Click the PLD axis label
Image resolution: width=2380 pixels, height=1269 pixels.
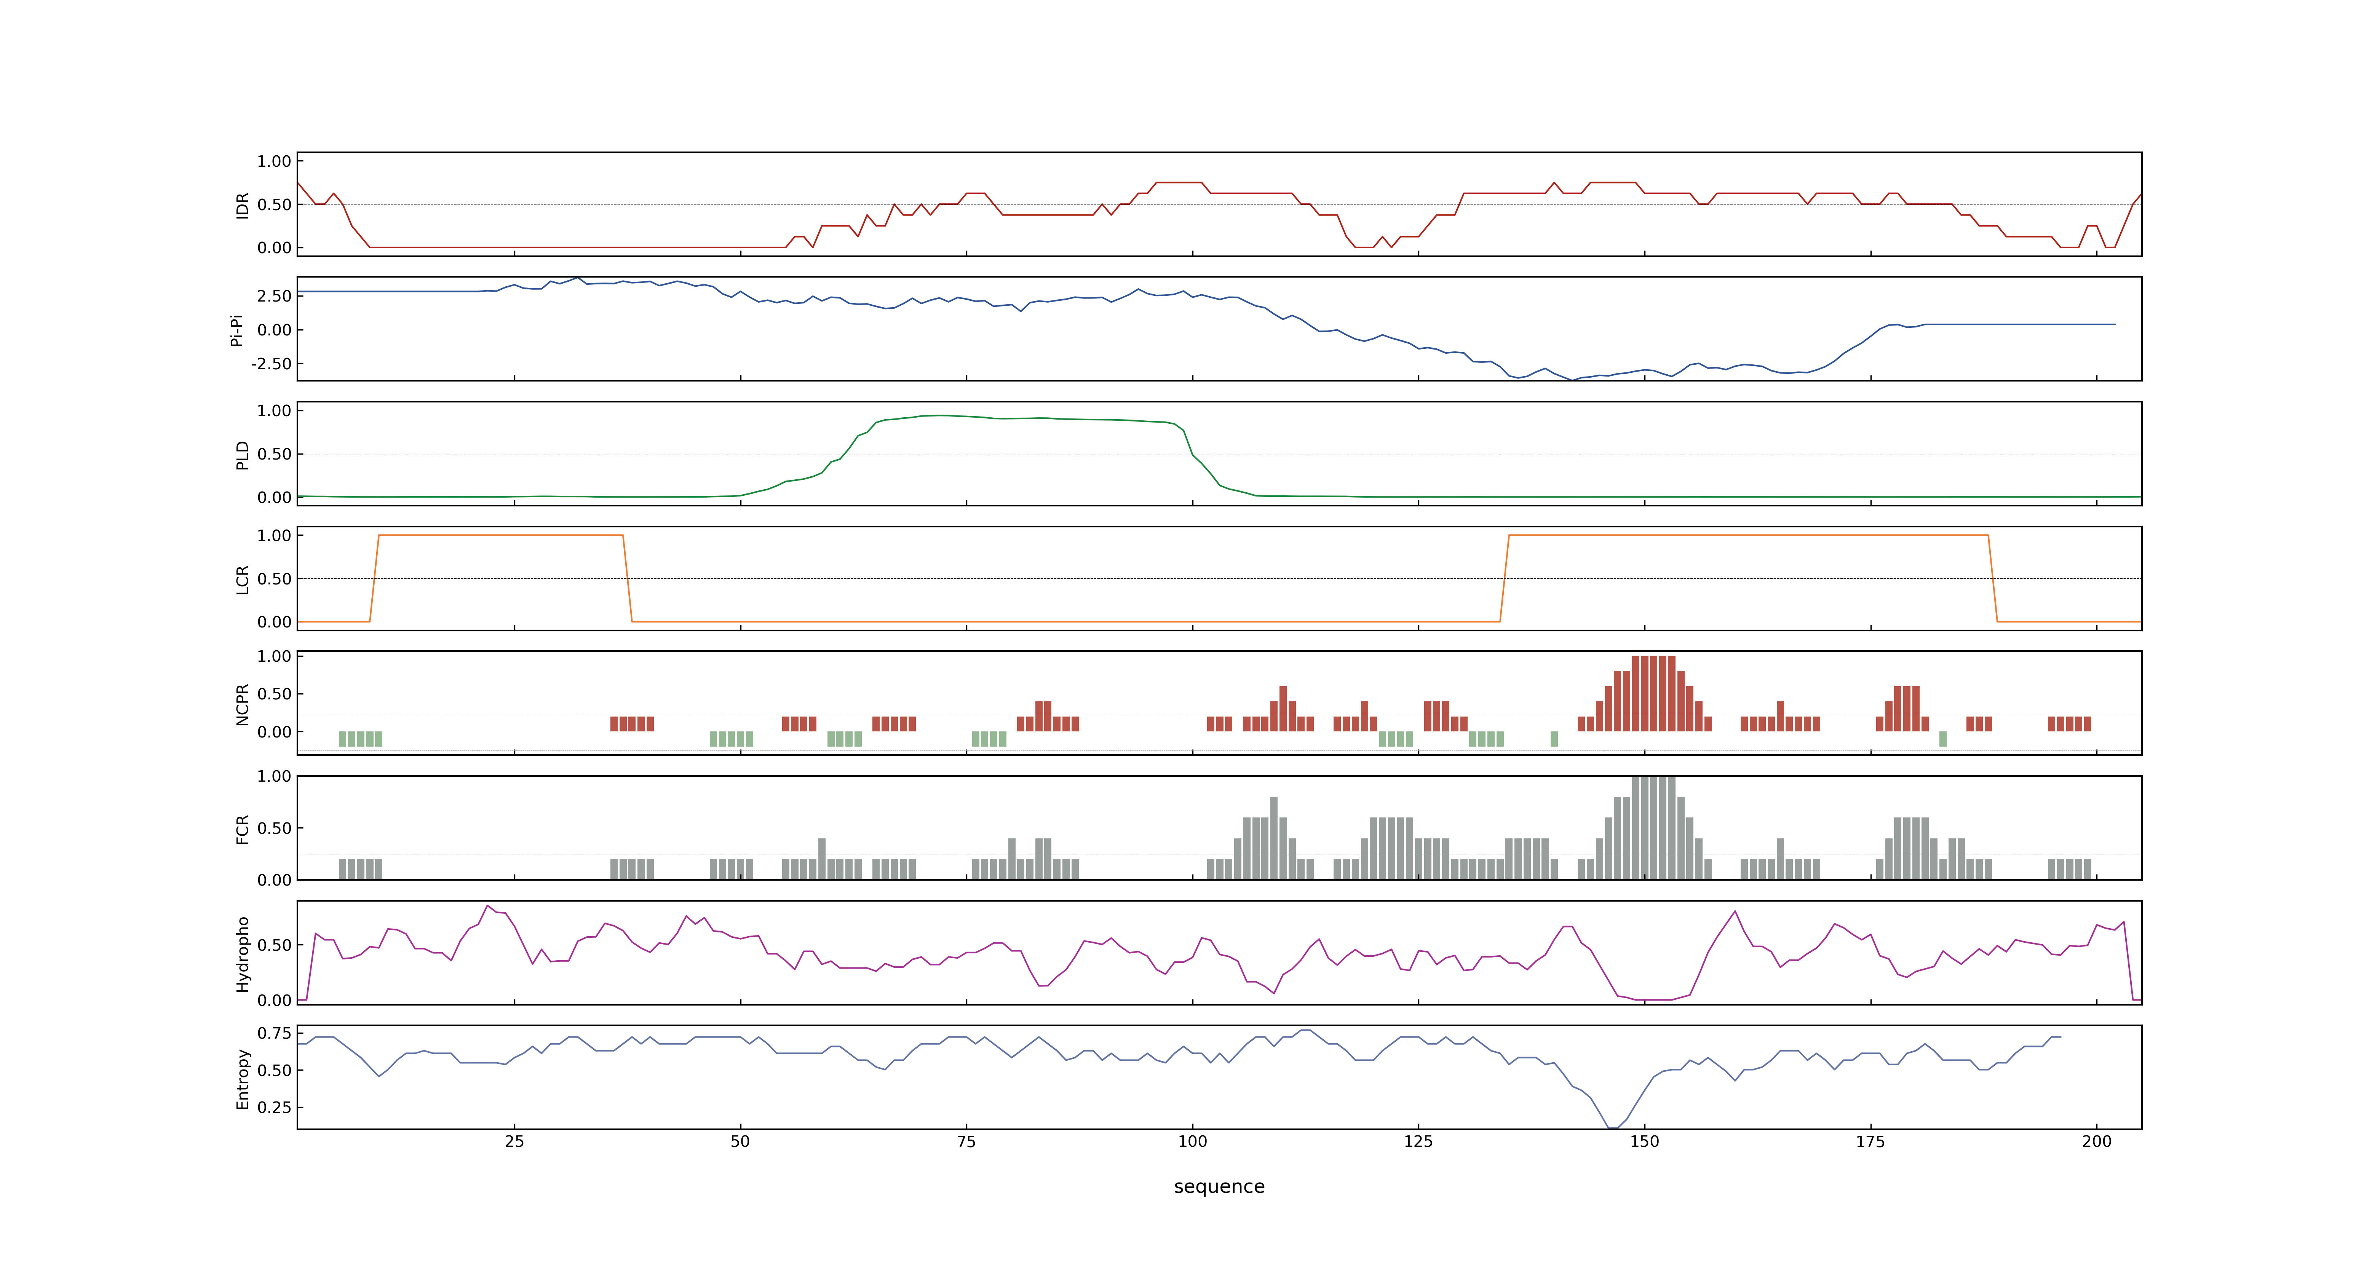pos(242,454)
